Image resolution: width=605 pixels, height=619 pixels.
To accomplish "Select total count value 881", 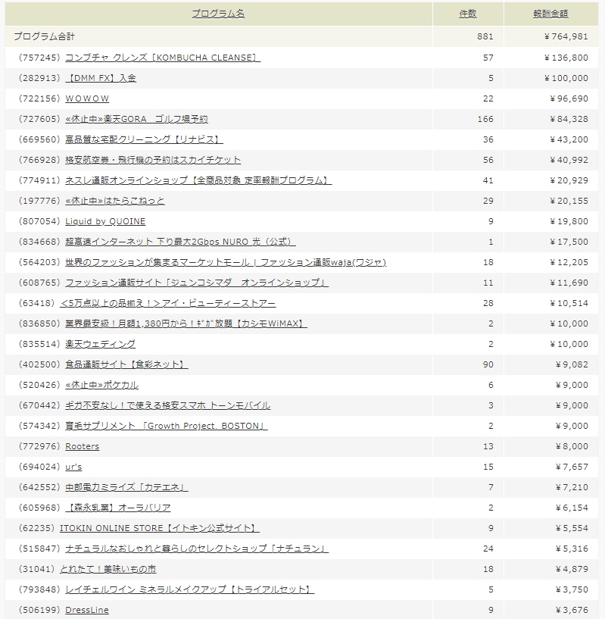I will pos(485,36).
